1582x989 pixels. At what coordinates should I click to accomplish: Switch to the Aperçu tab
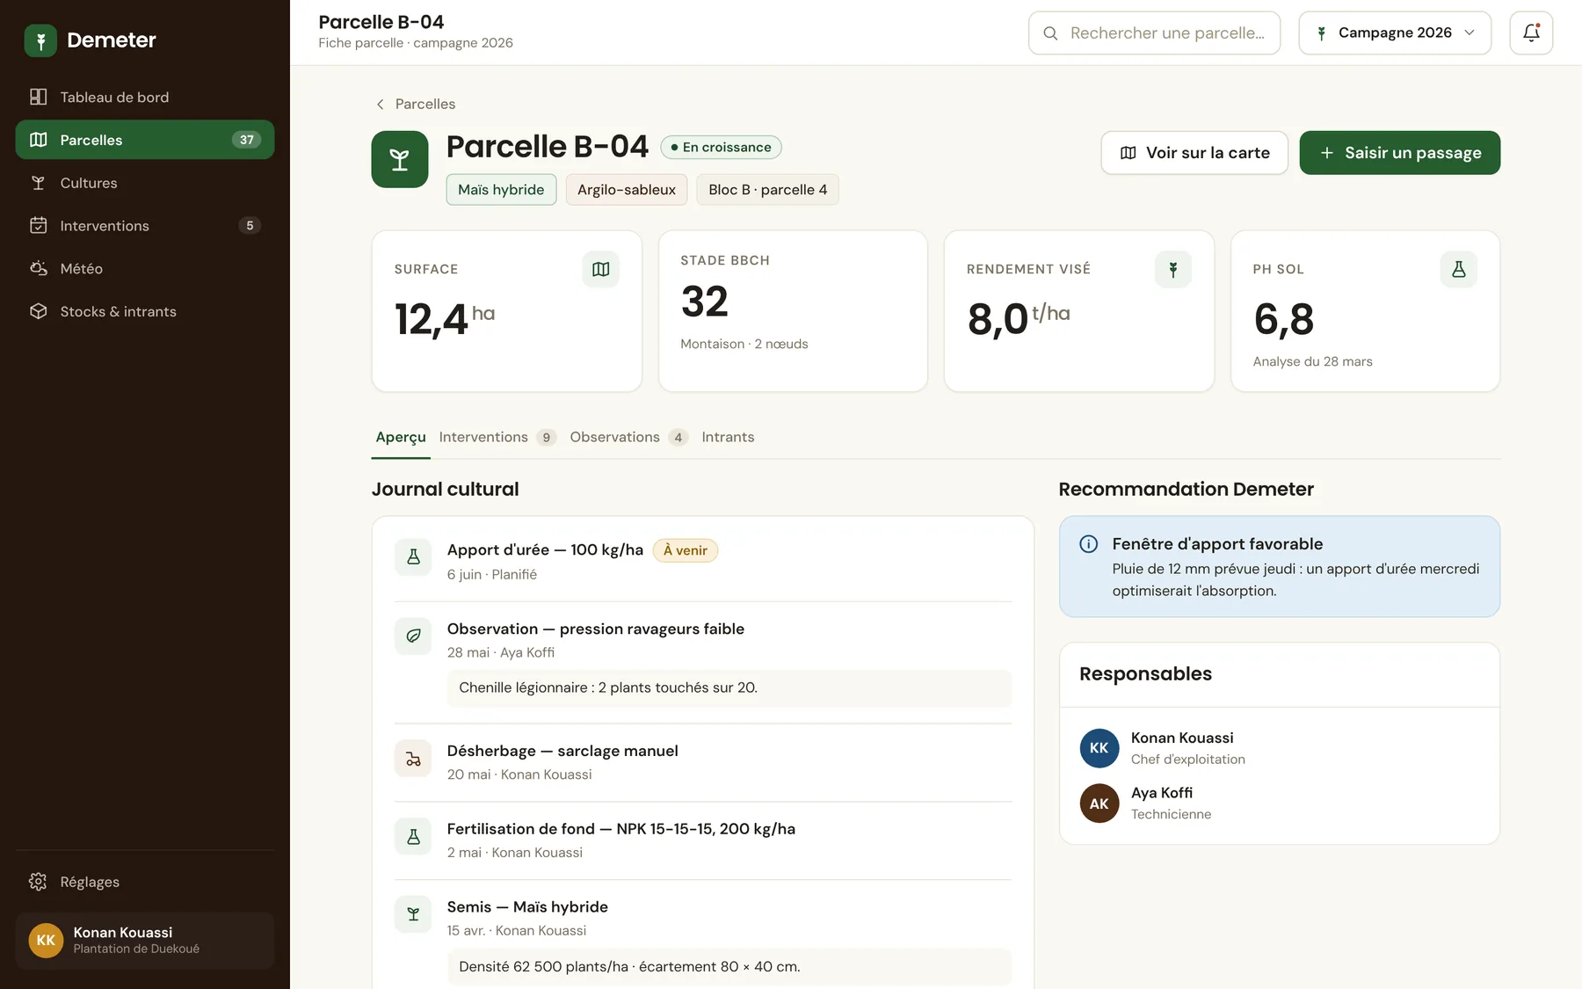tap(401, 437)
